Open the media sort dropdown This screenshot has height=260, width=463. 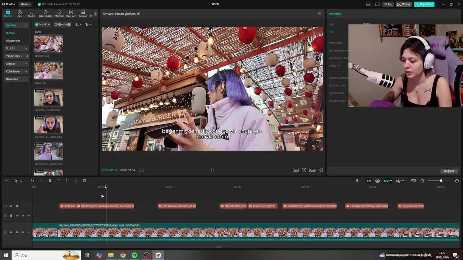tap(78, 25)
